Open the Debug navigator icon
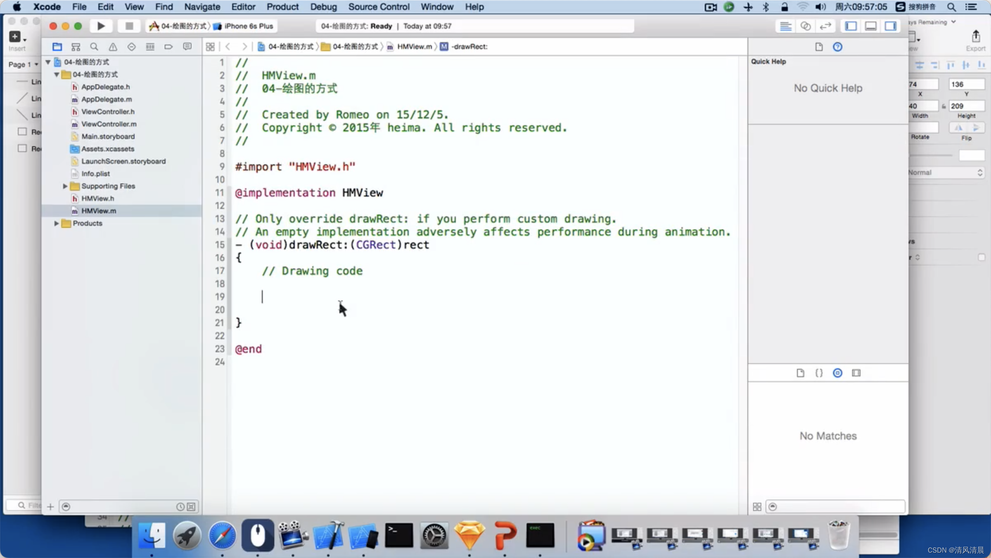 click(x=150, y=47)
